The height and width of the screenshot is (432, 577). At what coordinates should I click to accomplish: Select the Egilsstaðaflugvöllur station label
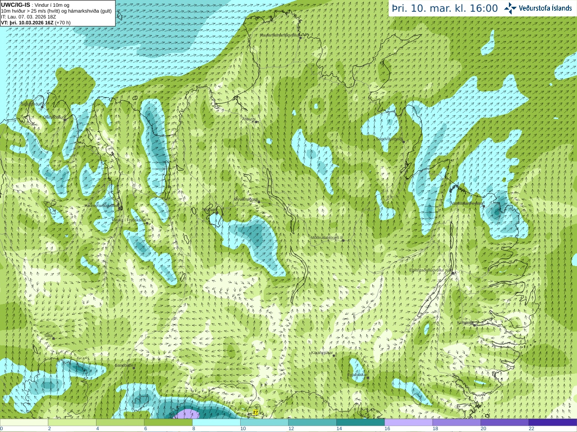pyautogui.click(x=430, y=270)
